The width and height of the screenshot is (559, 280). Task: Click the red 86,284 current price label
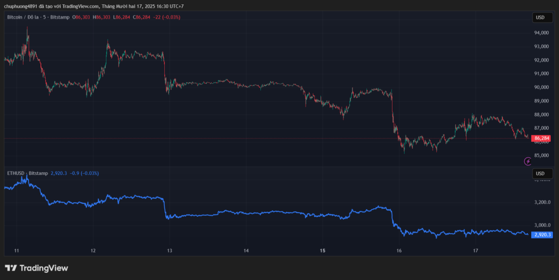542,138
